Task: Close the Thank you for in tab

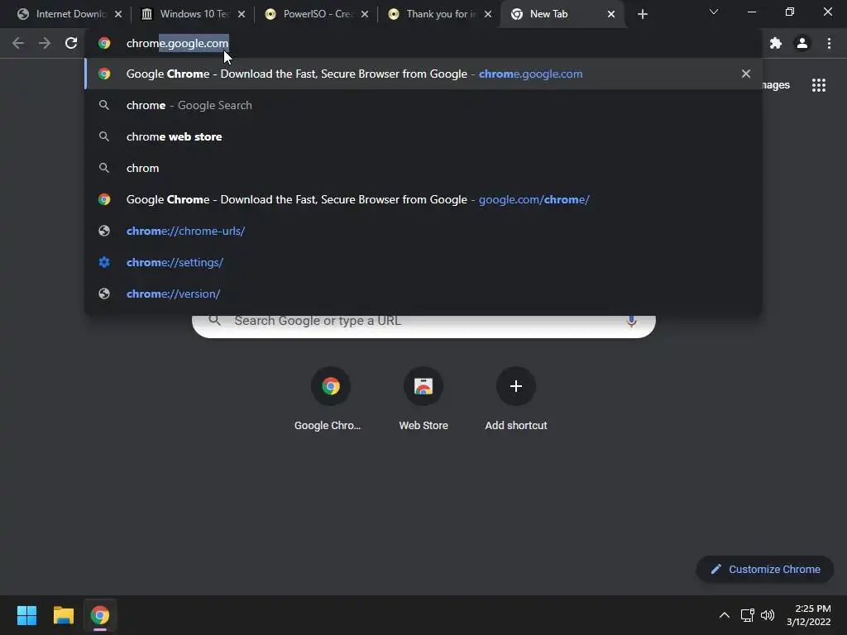Action: [x=488, y=14]
